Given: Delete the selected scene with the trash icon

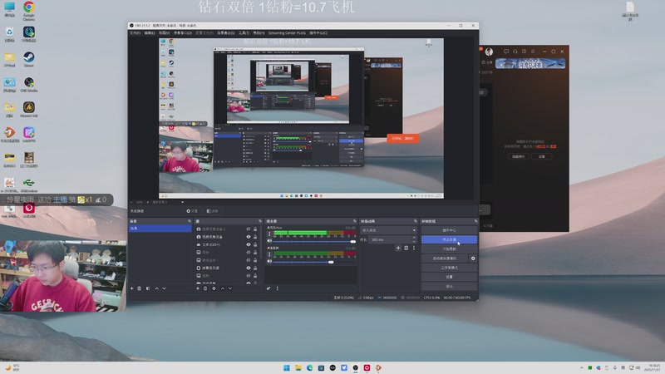Looking at the screenshot, I should [139, 288].
